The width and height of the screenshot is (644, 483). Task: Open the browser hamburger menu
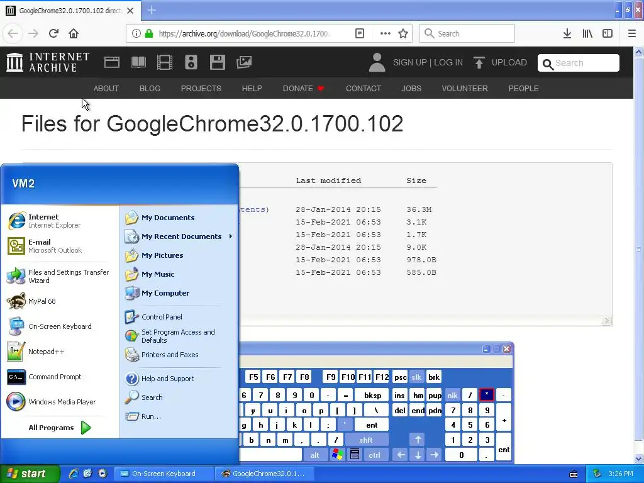pos(631,33)
